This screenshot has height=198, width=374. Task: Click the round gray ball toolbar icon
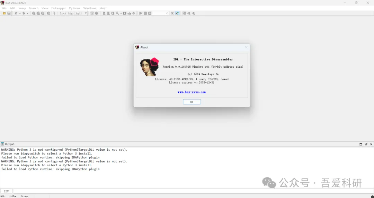click(97, 13)
